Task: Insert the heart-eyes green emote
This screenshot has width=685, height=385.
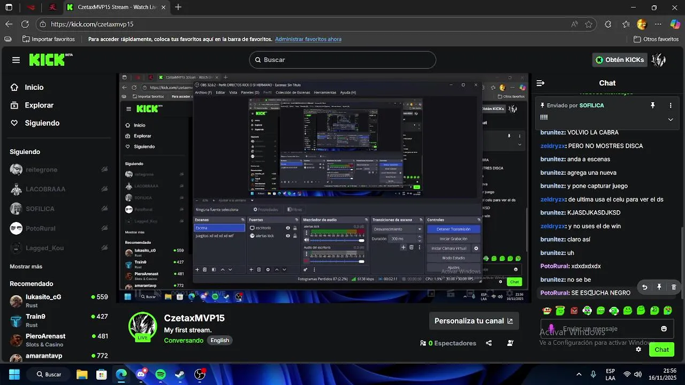Action: (x=668, y=311)
